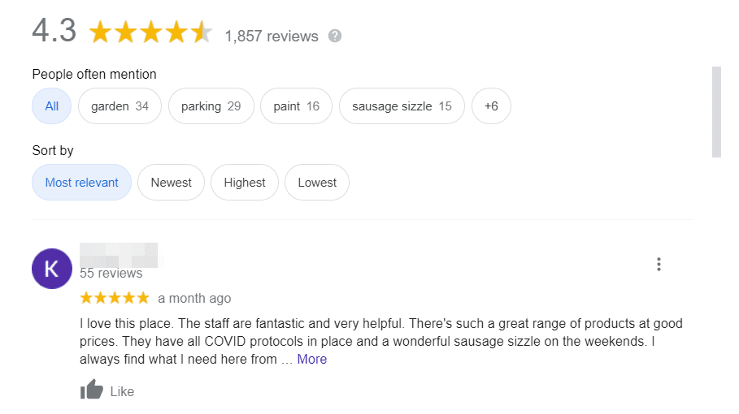Open the 1,857 reviews link
Image resolution: width=739 pixels, height=414 pixels.
tap(272, 36)
